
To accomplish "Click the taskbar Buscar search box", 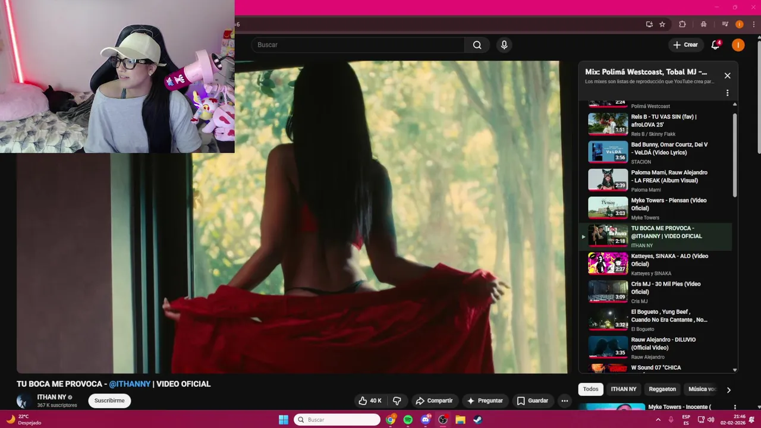I will [x=337, y=420].
